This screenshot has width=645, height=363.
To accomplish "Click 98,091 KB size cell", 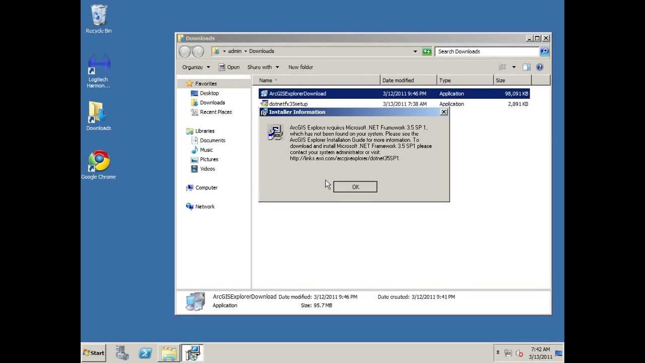I will [517, 94].
